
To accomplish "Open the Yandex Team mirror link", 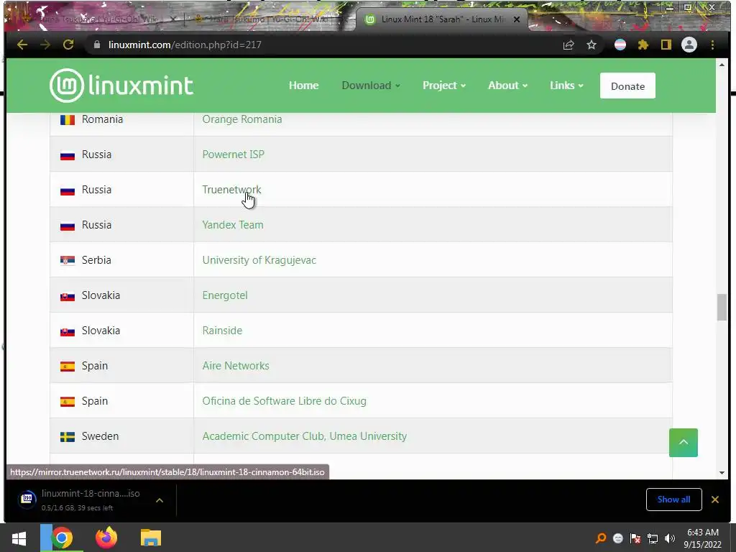I will [x=233, y=225].
